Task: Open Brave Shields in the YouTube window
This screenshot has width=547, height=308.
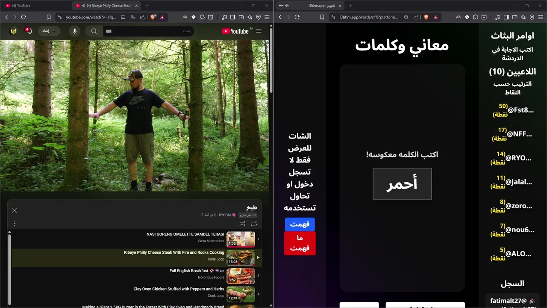Action: [153, 17]
